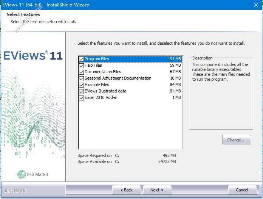Image resolution: width=263 pixels, height=199 pixels.
Task: Click the 67 MB size value
Action: coord(175,72)
